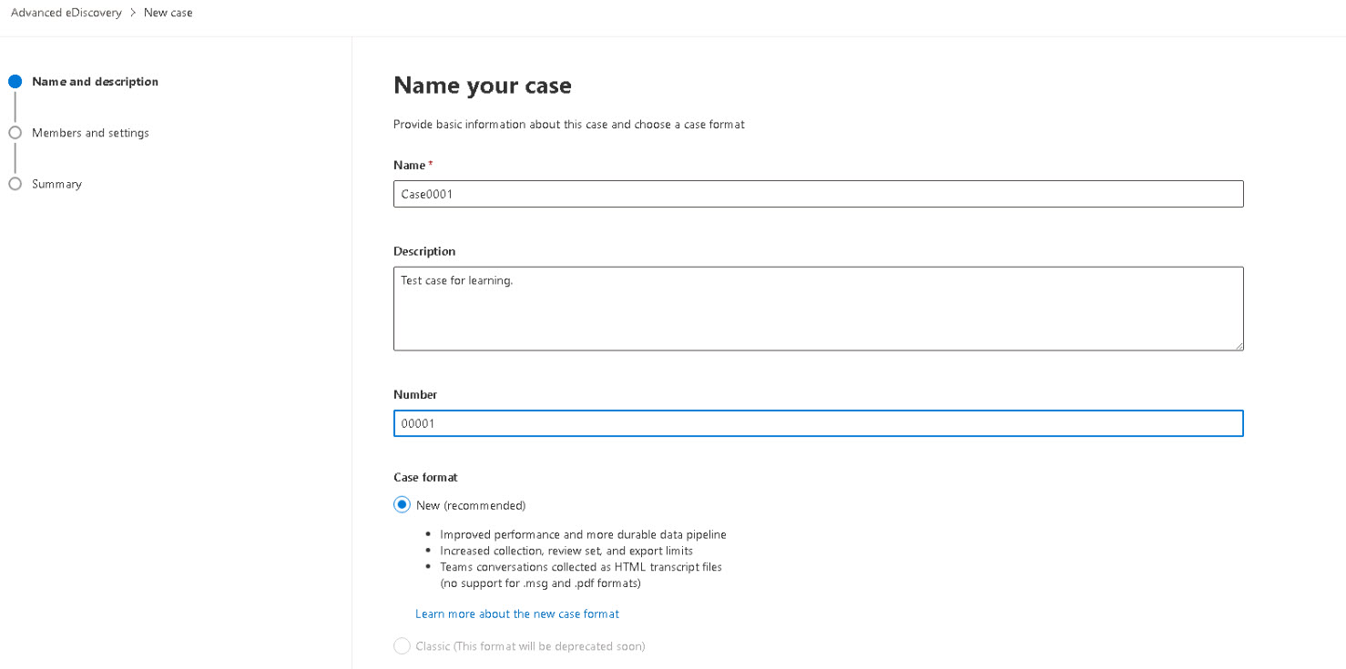The image size is (1346, 669).
Task: Click the "Members and settings" step circle
Action: point(15,132)
